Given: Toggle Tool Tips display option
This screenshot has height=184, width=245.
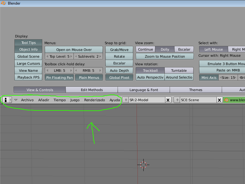Looking at the screenshot, I should click(x=28, y=43).
